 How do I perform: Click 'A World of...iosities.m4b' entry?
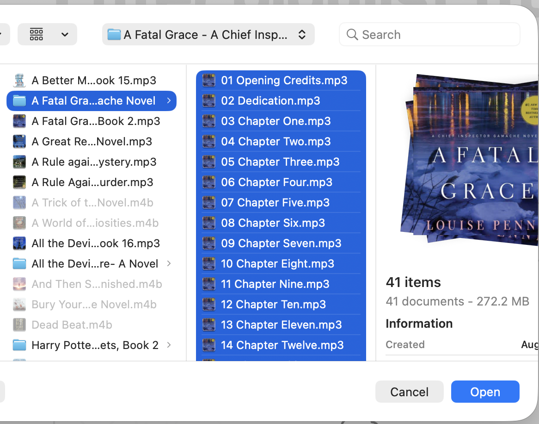pyautogui.click(x=92, y=223)
